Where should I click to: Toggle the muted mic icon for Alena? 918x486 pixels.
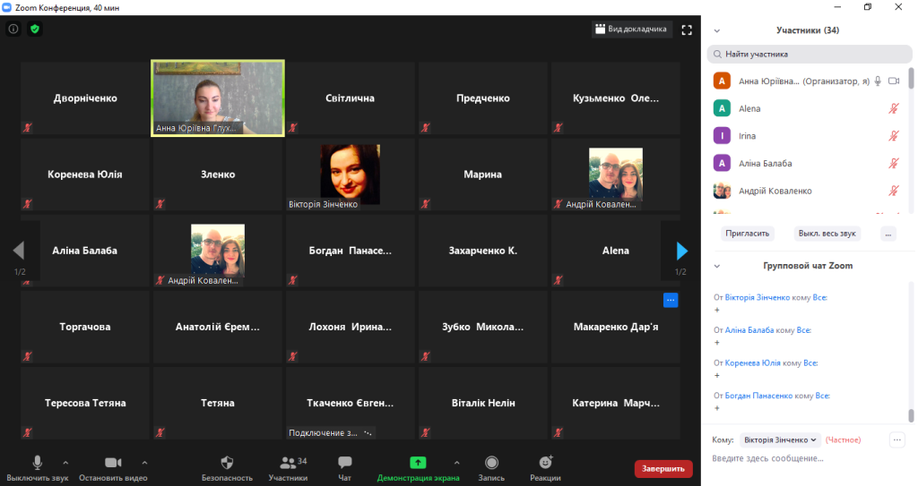893,108
